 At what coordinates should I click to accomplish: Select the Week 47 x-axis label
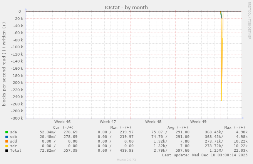pyautogui.click(x=108, y=121)
